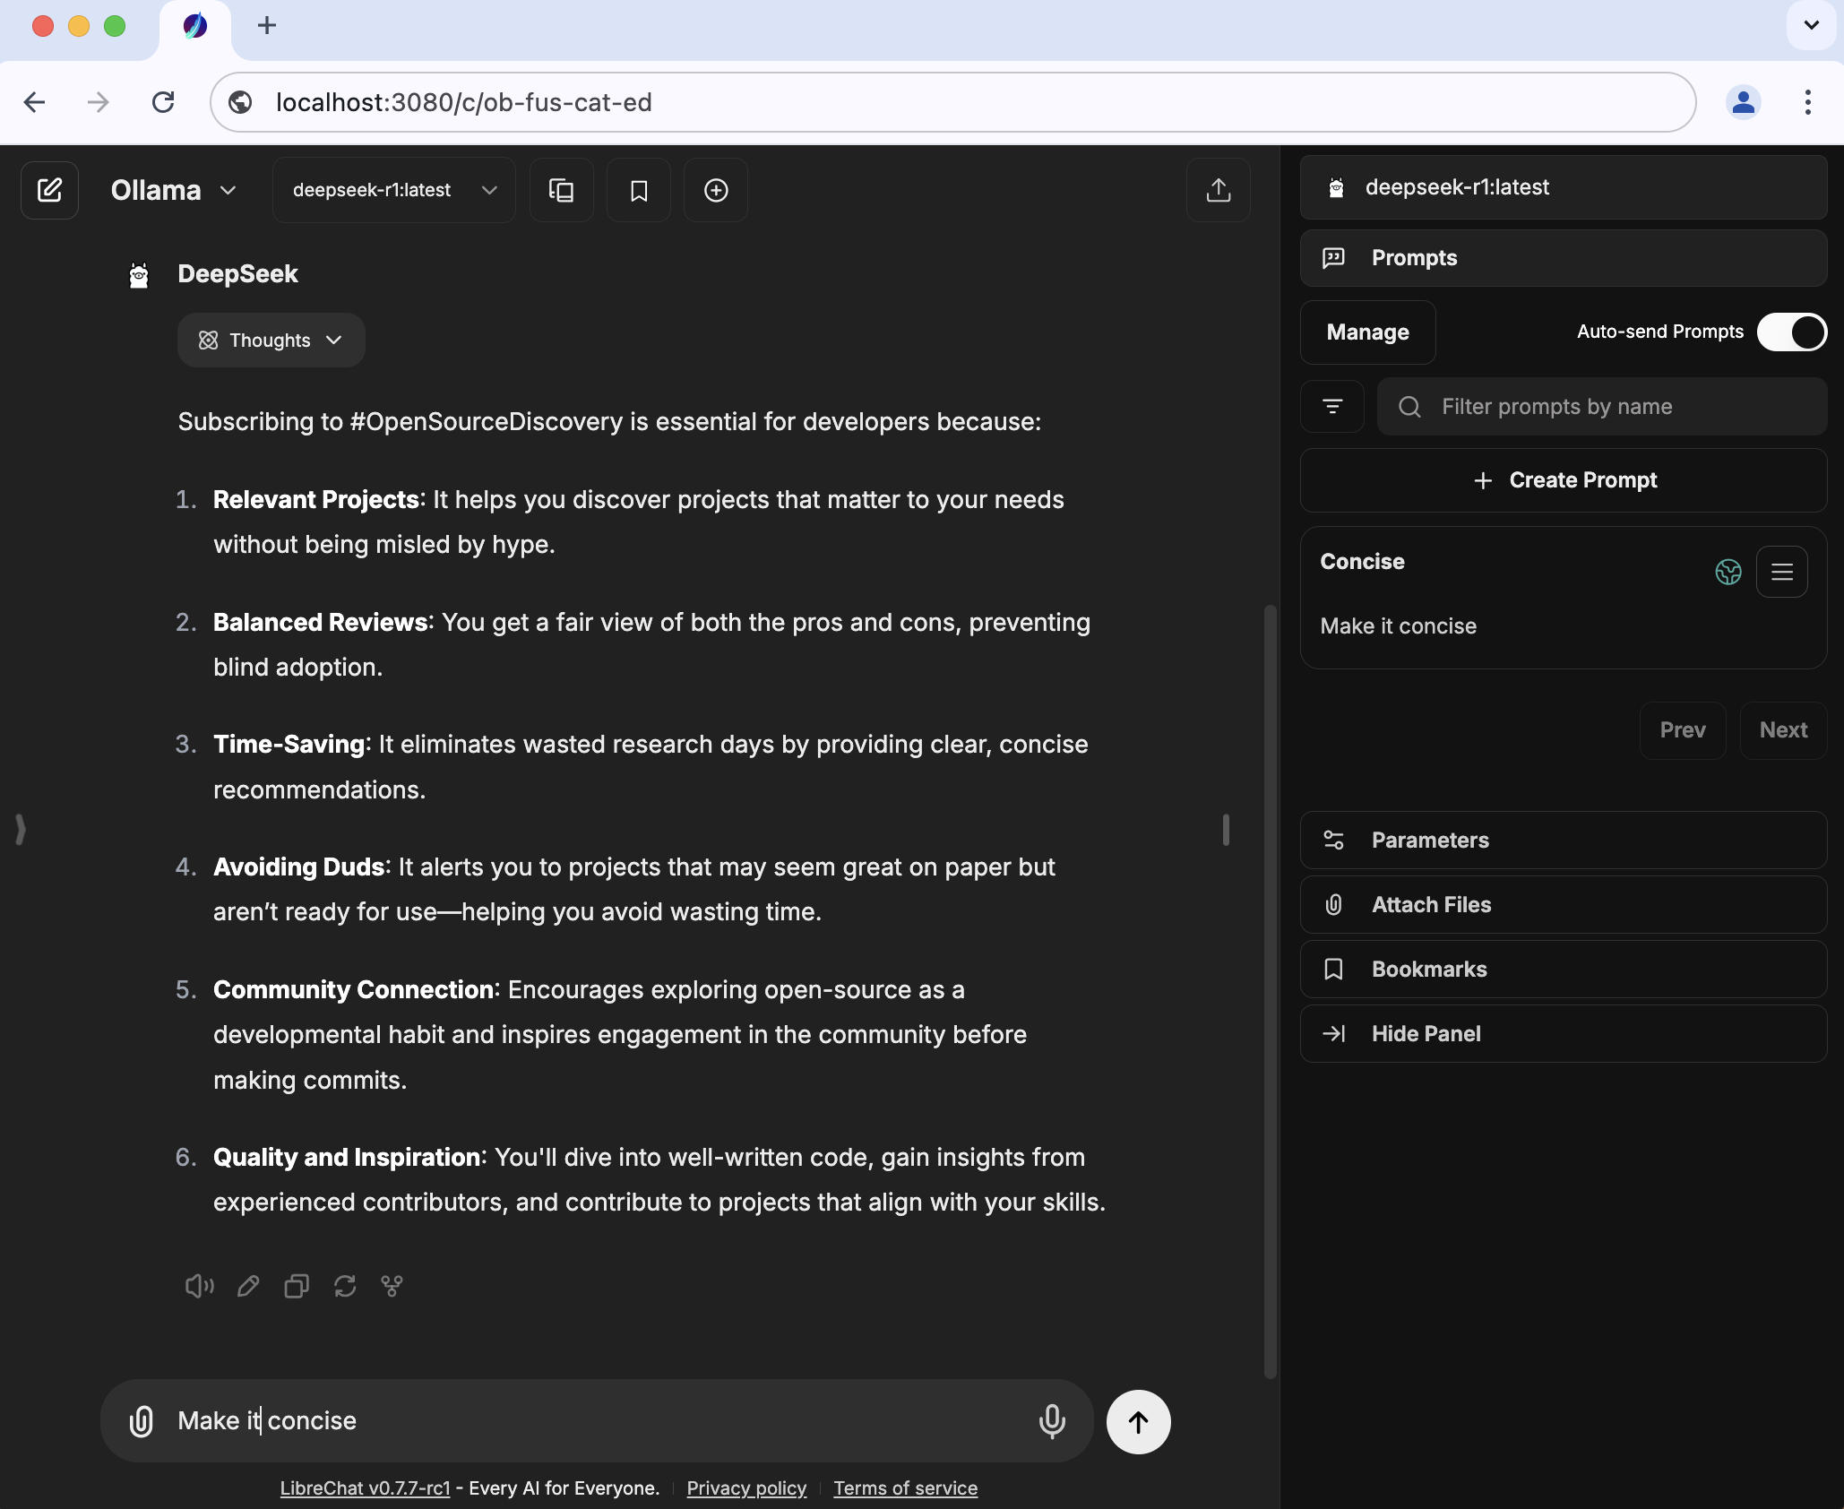Click the microphone voice input icon
This screenshot has width=1844, height=1509.
tap(1052, 1421)
